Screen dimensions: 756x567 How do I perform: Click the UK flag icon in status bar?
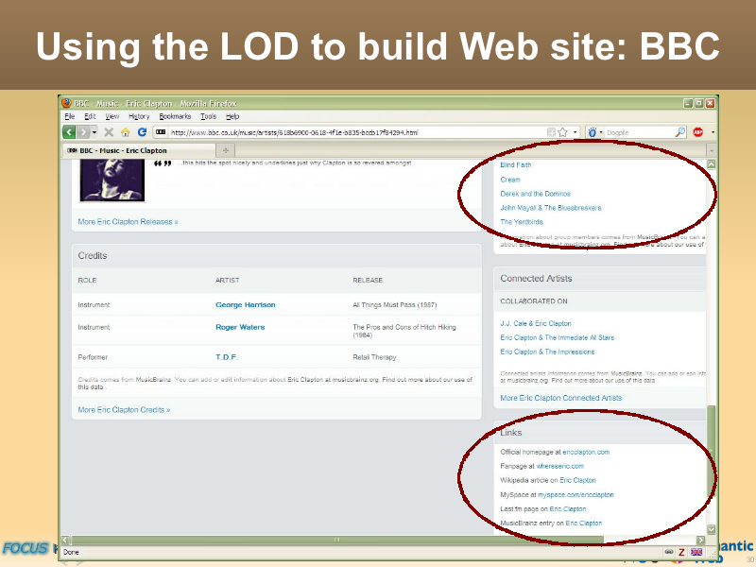[696, 551]
